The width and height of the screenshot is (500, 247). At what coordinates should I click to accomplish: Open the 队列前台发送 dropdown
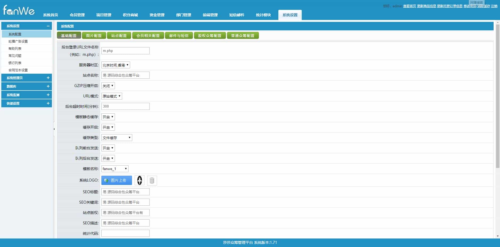coord(108,148)
